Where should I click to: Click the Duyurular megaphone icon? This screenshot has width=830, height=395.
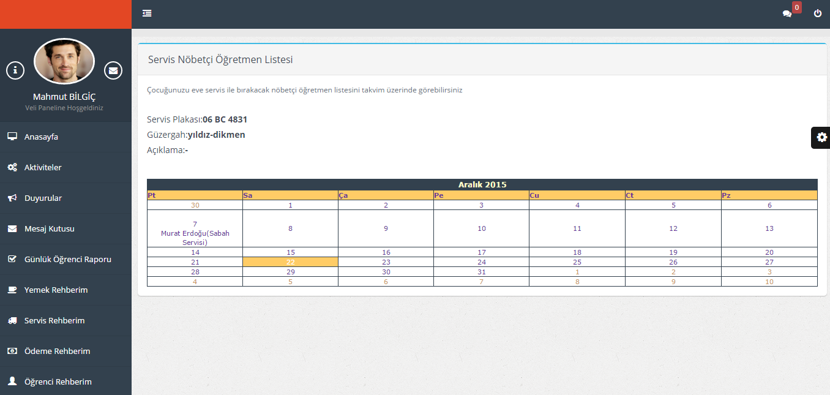tap(12, 198)
